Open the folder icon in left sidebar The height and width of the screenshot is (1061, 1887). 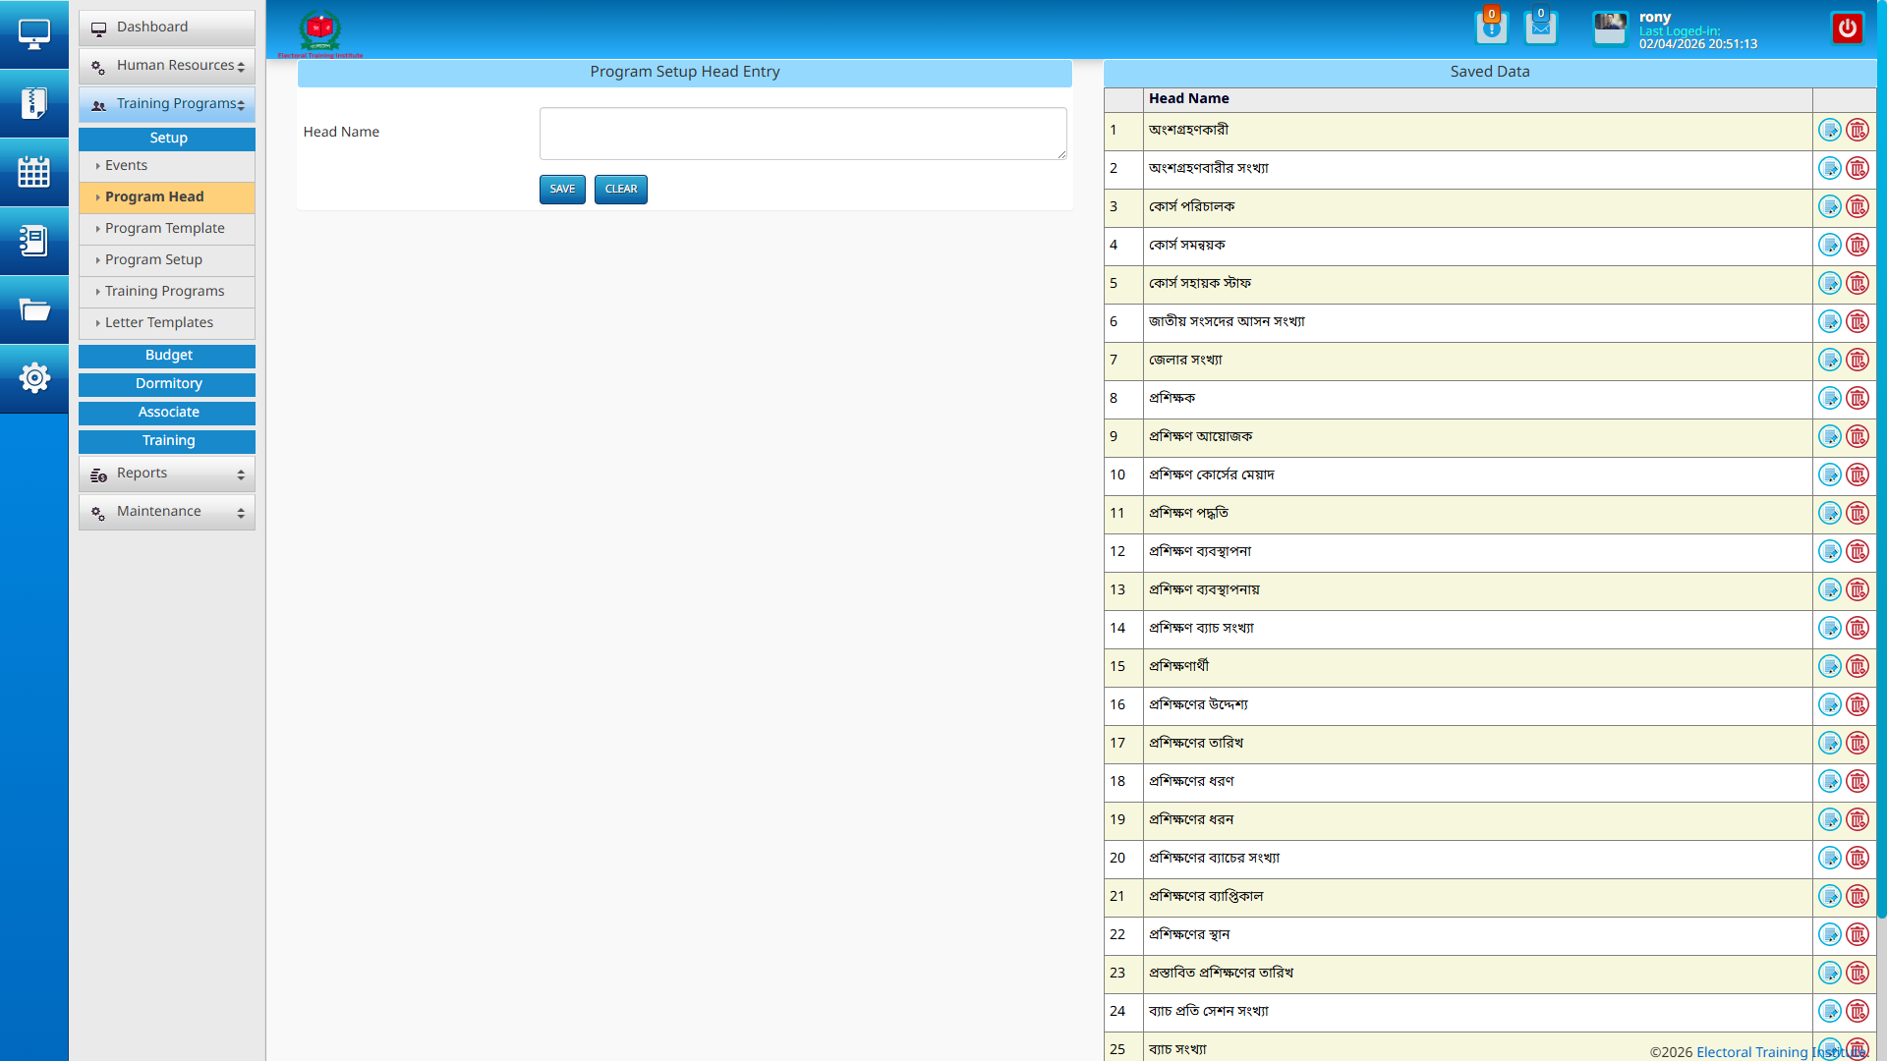(x=34, y=310)
